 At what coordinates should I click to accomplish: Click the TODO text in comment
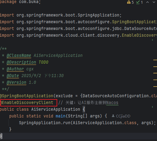(43, 62)
